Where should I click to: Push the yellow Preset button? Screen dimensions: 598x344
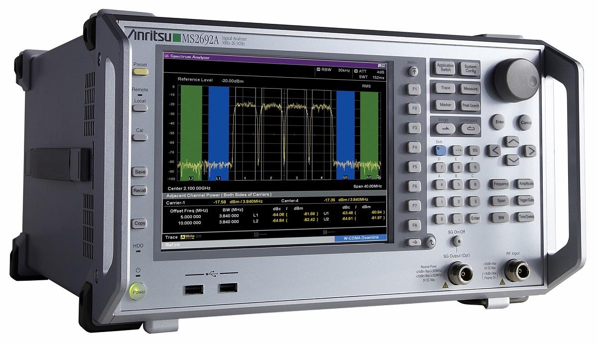point(140,71)
